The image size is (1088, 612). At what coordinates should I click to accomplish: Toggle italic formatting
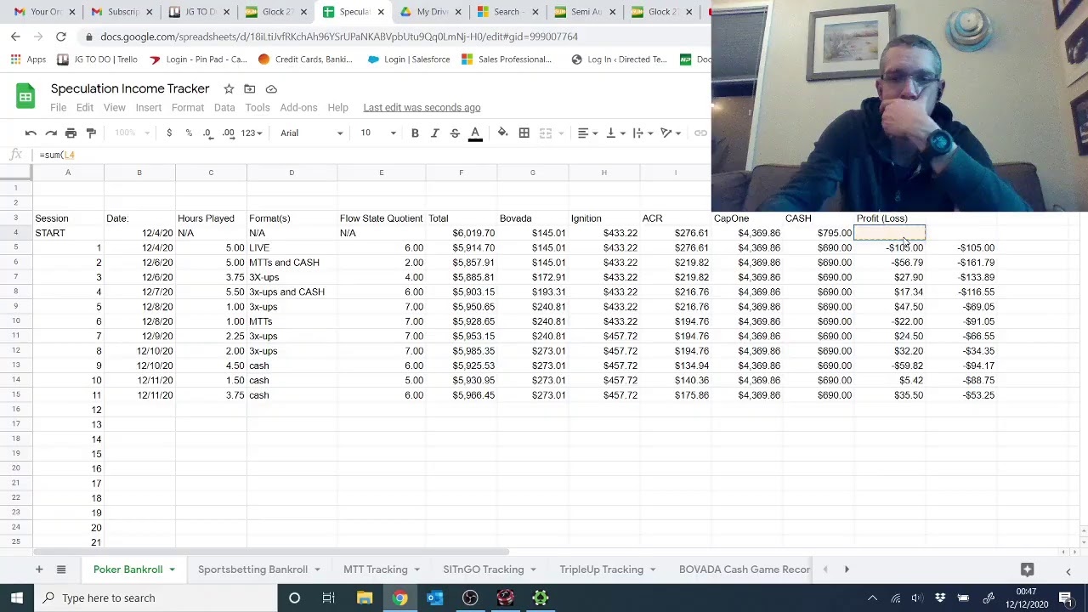[x=434, y=133]
